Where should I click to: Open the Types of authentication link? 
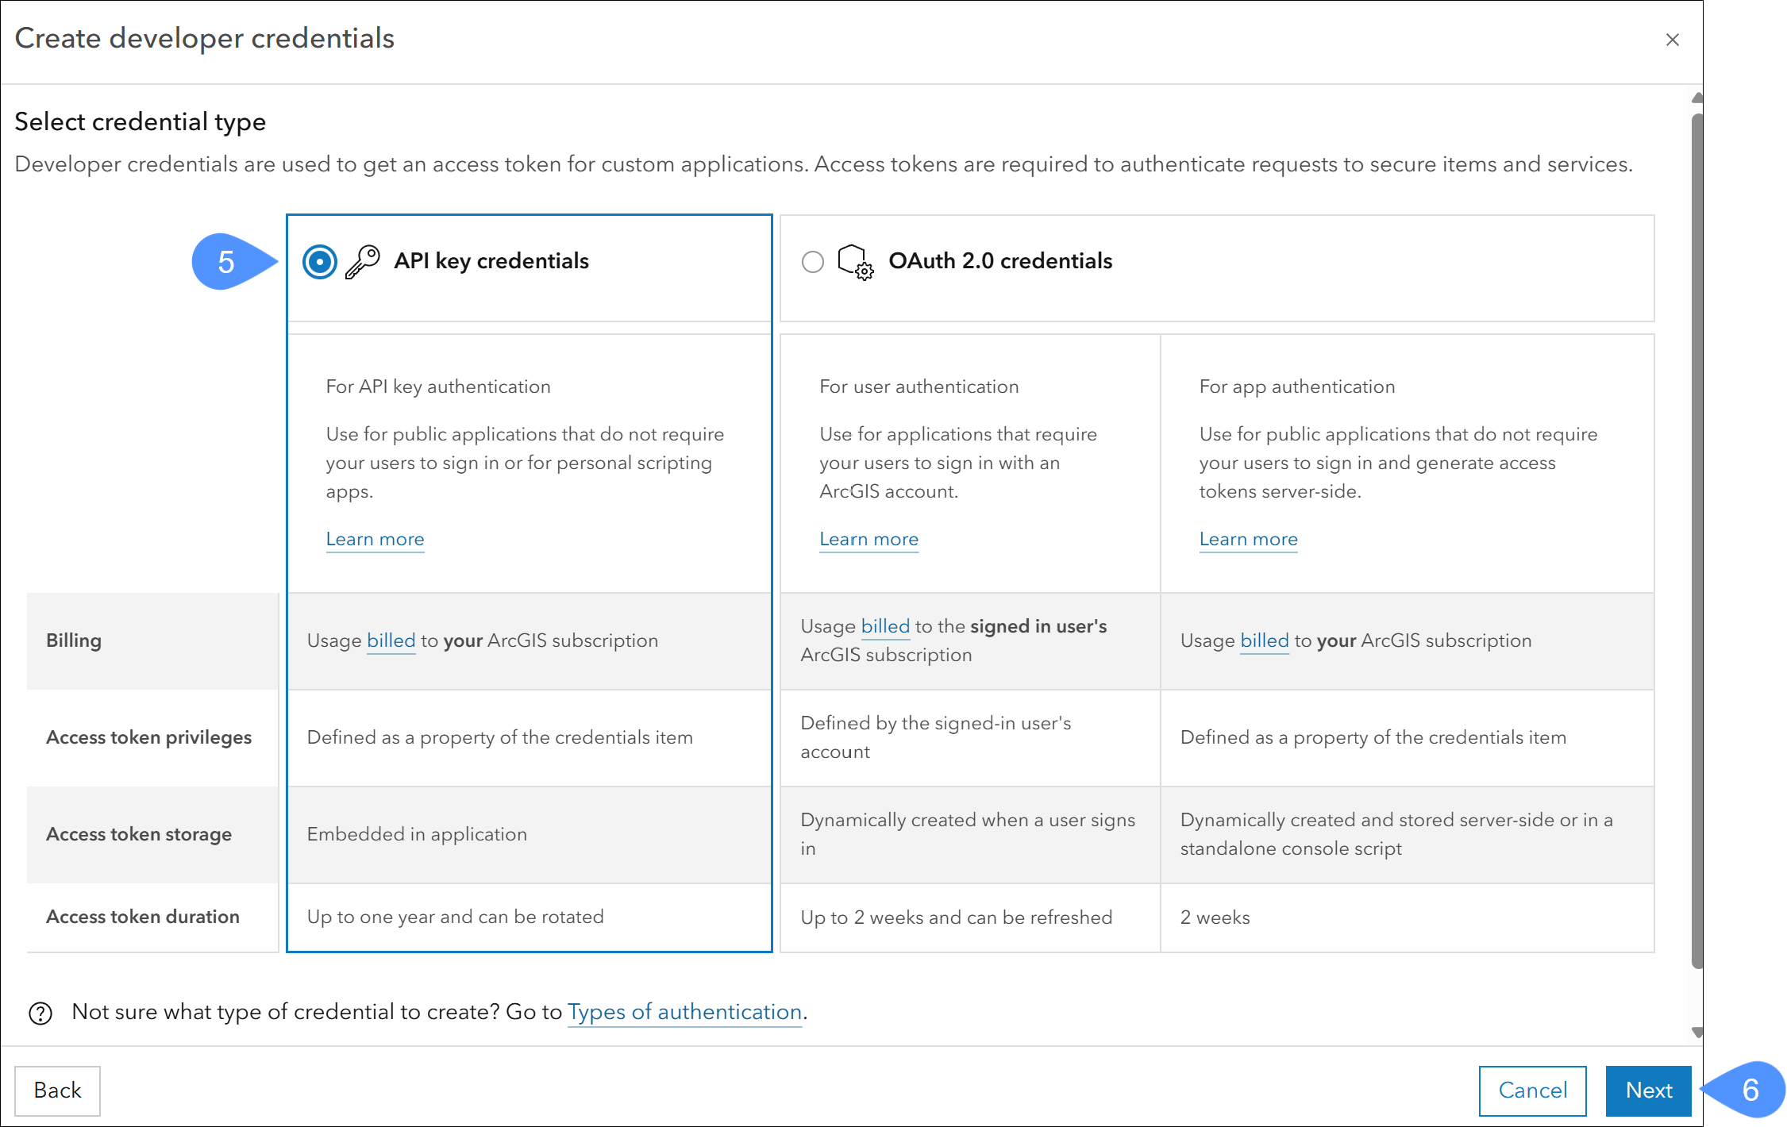pyautogui.click(x=684, y=1012)
